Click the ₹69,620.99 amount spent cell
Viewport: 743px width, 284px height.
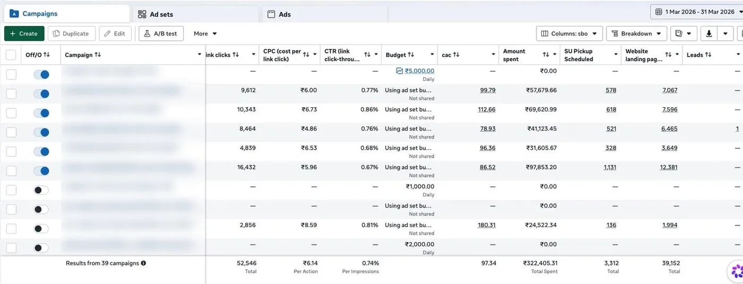click(542, 109)
